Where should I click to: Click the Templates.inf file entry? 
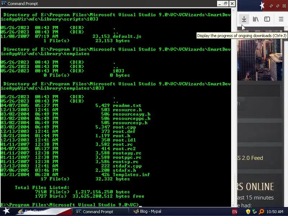(131, 175)
